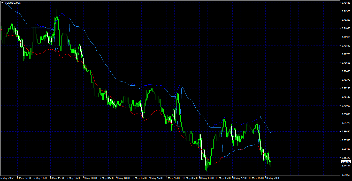Click the 9 May 08:00 time label

[123, 178]
